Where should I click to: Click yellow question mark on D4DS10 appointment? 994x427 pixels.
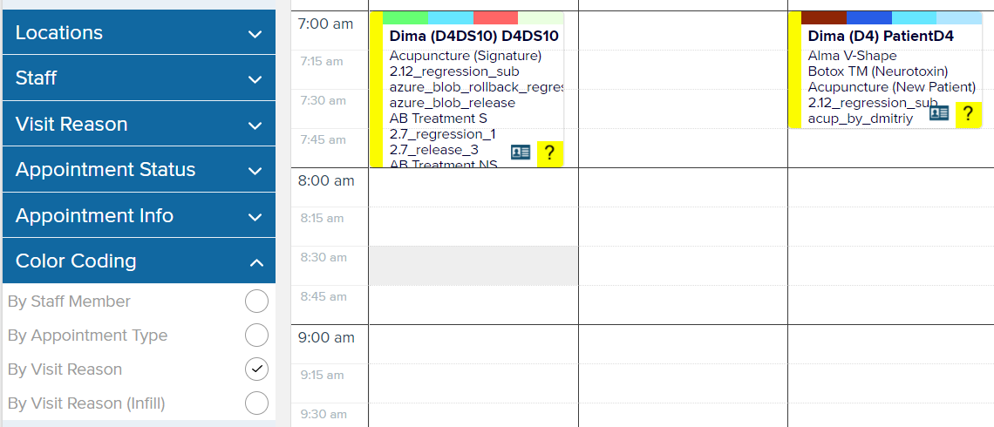coord(549,153)
